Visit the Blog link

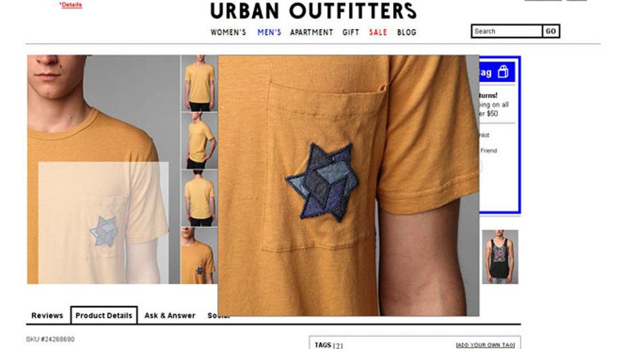click(x=407, y=32)
